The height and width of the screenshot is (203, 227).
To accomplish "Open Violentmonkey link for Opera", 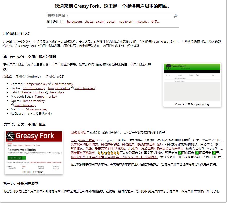I will click(x=25, y=105).
